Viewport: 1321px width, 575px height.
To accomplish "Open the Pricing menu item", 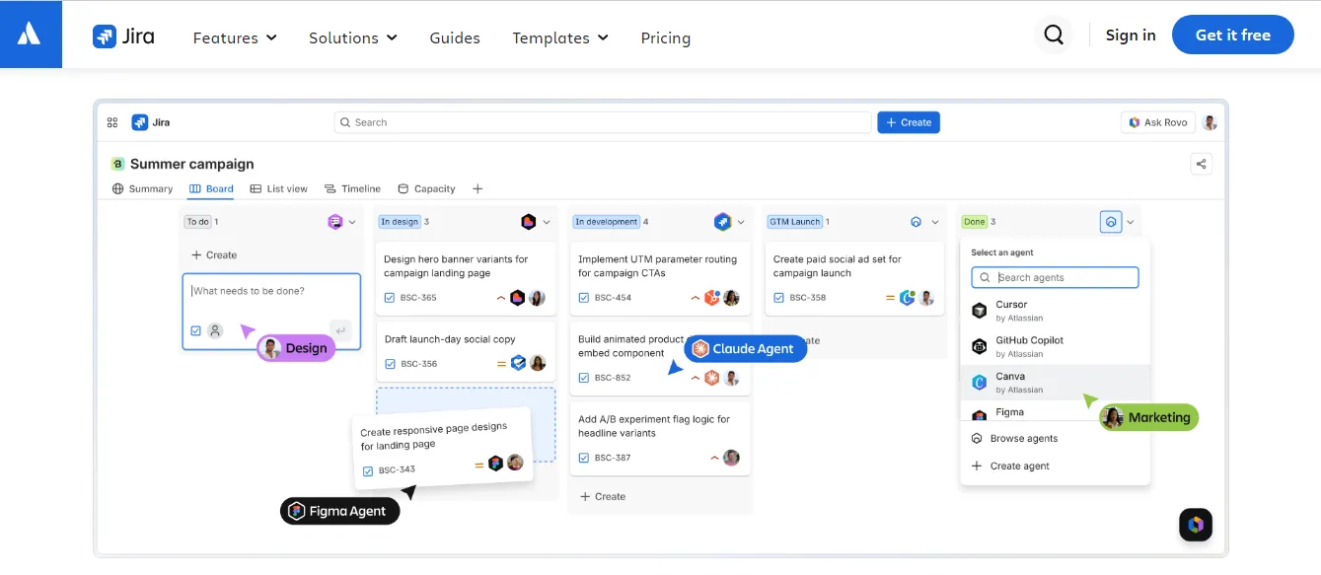I will (x=666, y=37).
